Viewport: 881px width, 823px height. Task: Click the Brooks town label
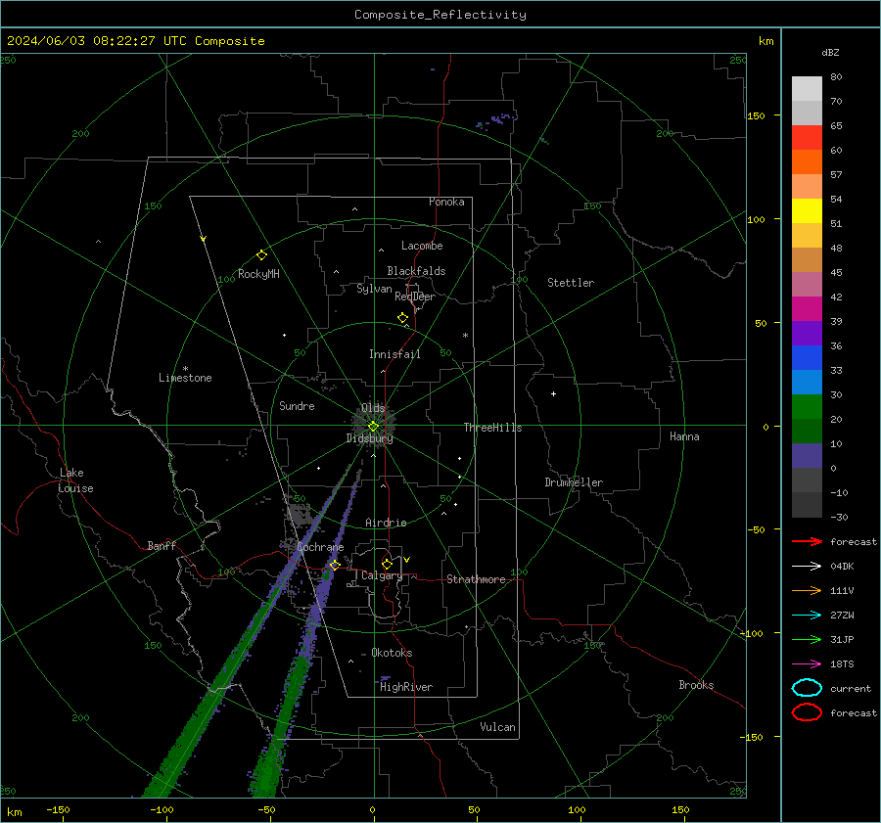[696, 685]
